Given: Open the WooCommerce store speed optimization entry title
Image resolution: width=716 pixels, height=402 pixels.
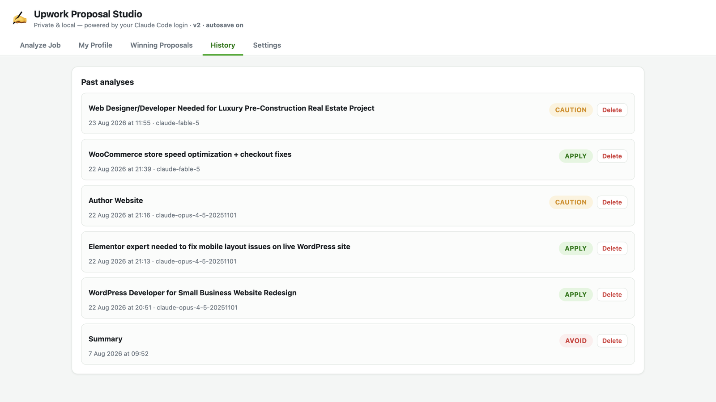Looking at the screenshot, I should [190, 154].
